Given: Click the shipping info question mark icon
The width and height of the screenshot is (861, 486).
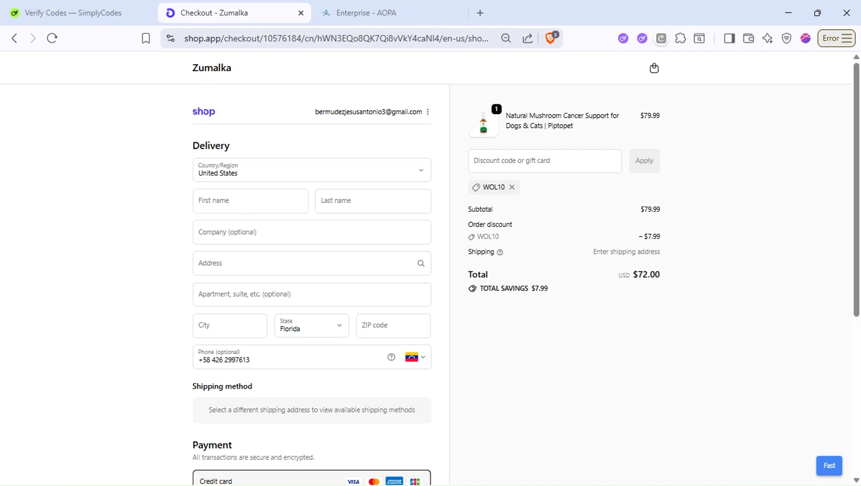Looking at the screenshot, I should tap(500, 252).
